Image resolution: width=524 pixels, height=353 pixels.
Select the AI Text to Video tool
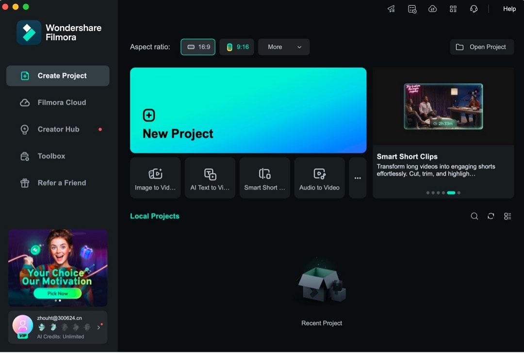coord(210,177)
